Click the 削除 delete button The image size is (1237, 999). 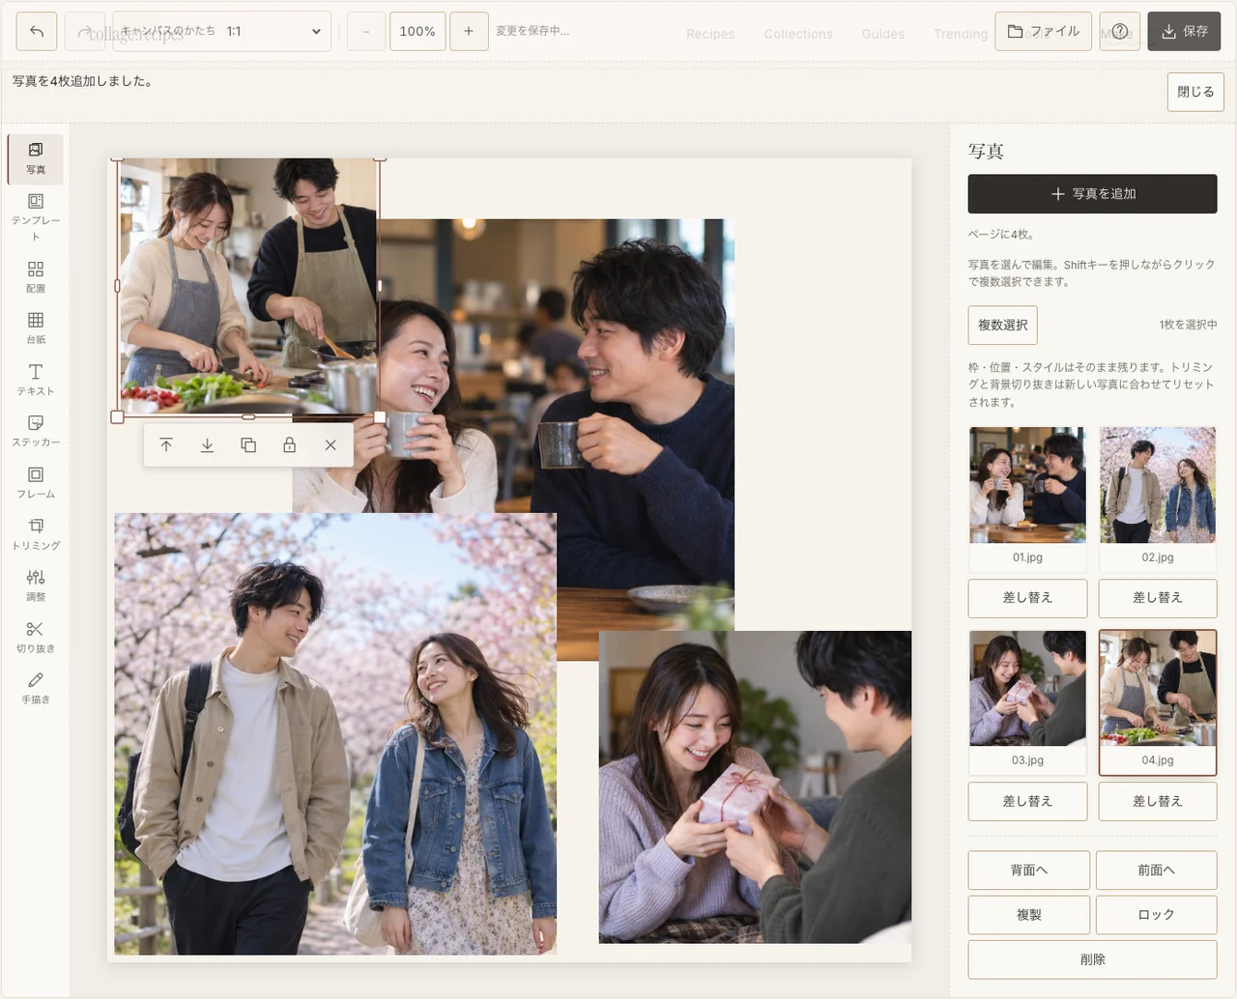click(1092, 959)
